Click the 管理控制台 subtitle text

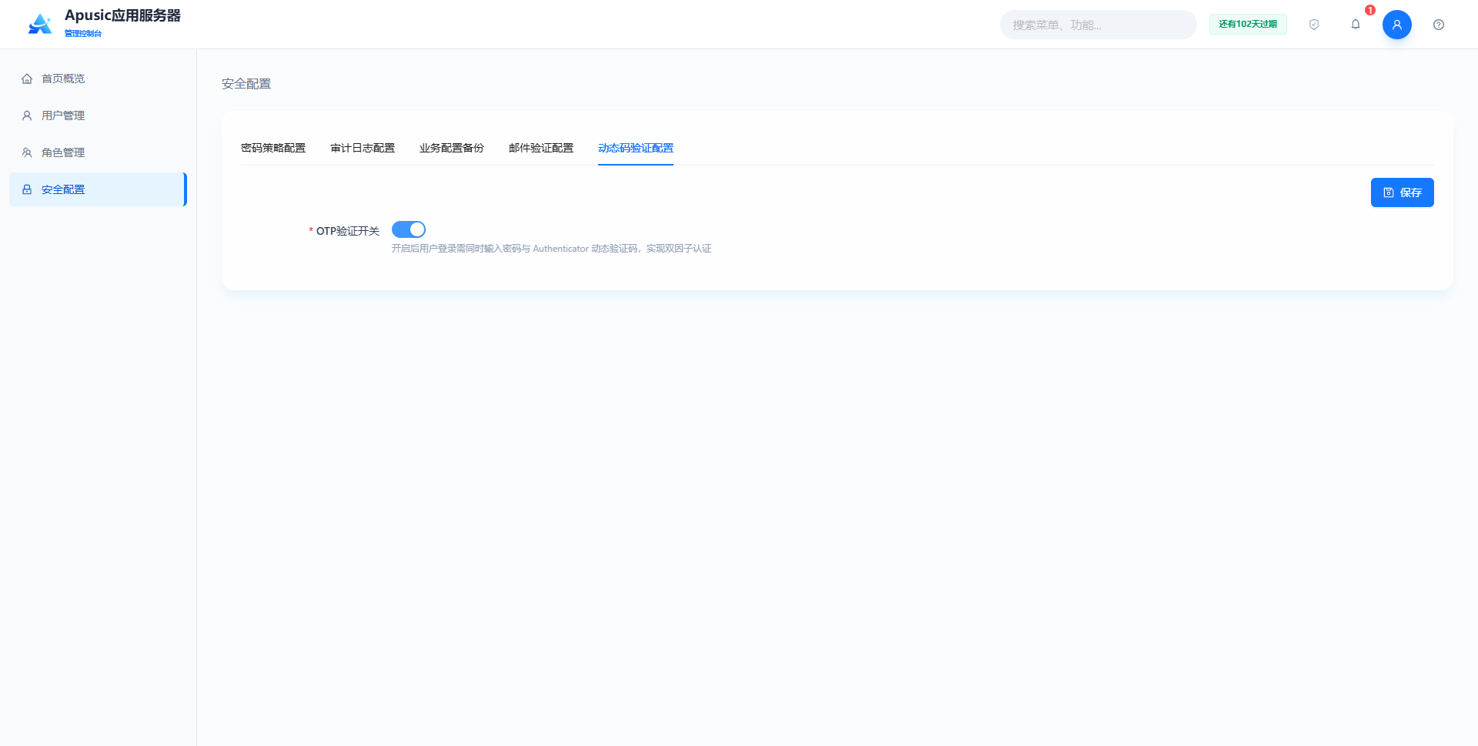pyautogui.click(x=83, y=33)
